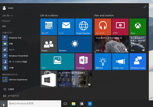Open the マネー money live tile
Image resolution: width=153 pixels, height=107 pixels.
[138, 44]
